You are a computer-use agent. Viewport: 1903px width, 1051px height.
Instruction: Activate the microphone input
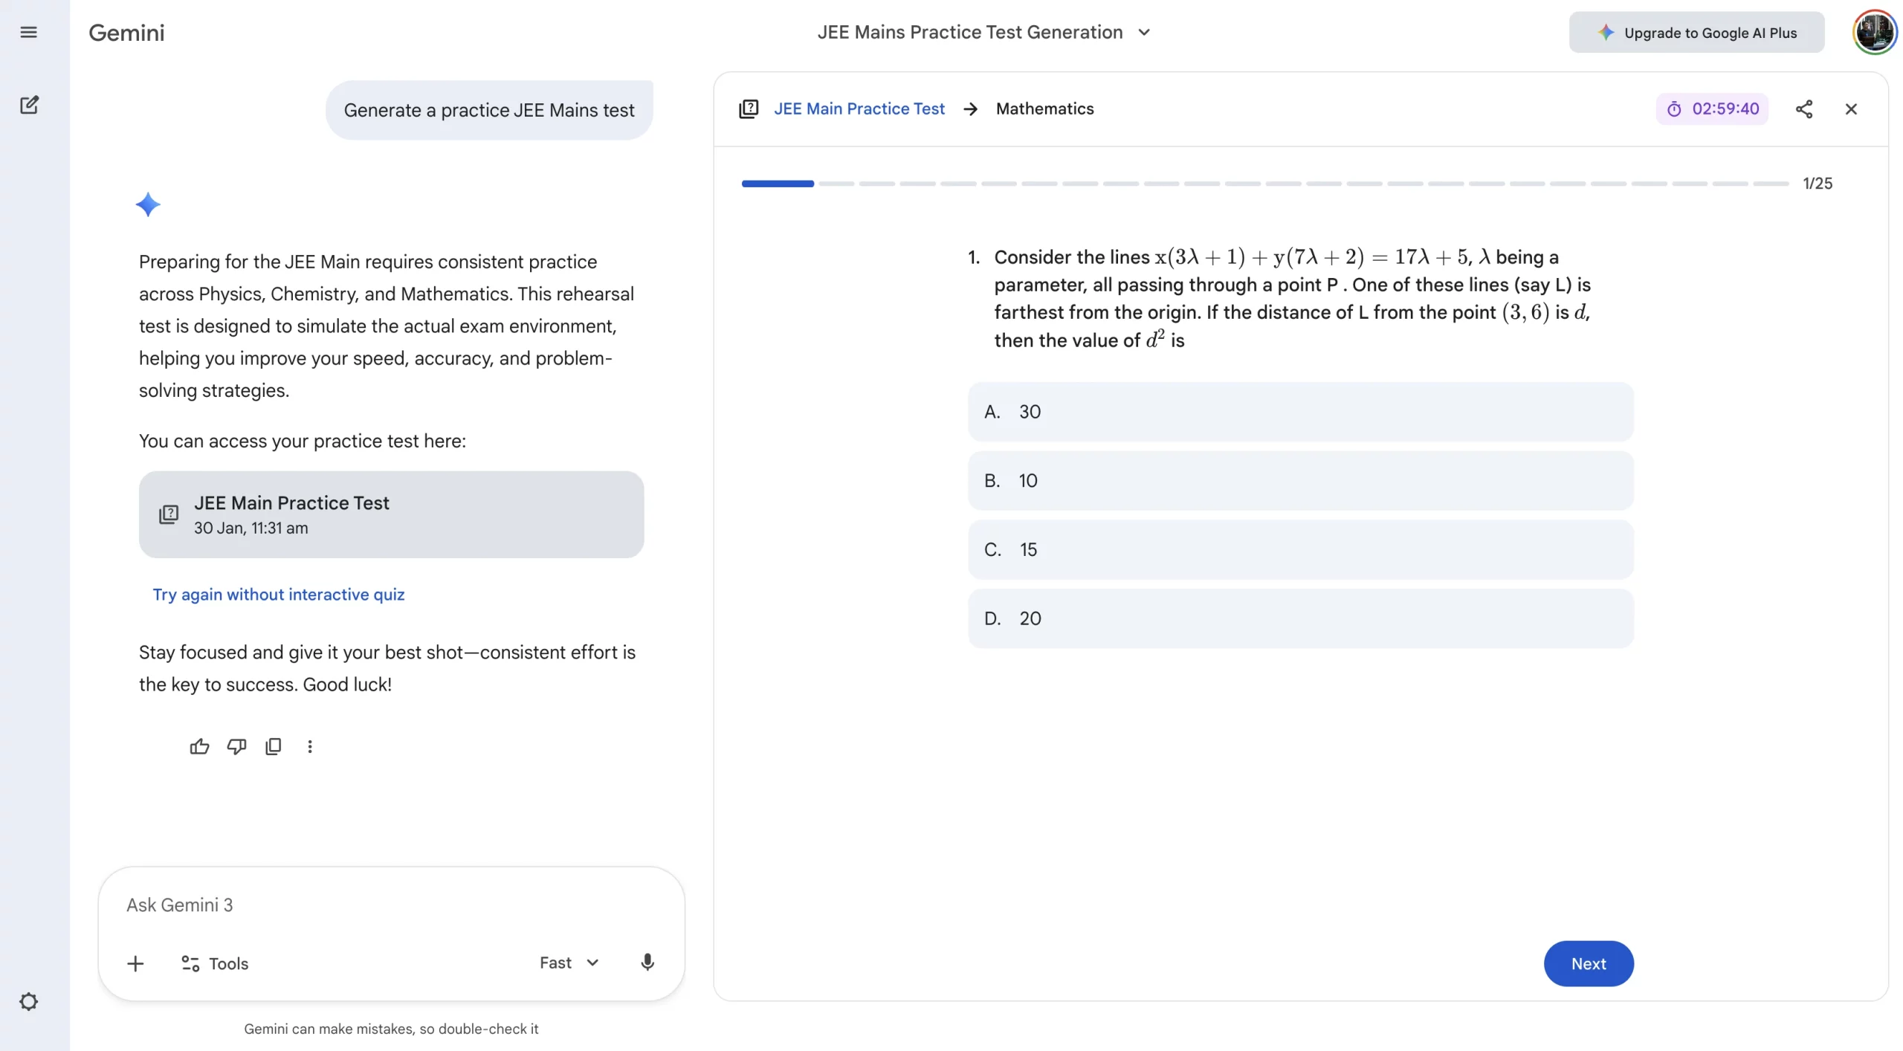[x=646, y=962]
